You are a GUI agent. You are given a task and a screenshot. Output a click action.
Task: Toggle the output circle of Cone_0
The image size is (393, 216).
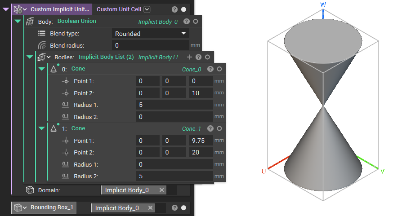[219, 69]
